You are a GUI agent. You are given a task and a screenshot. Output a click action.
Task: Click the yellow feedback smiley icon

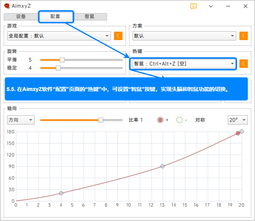coord(193,6)
